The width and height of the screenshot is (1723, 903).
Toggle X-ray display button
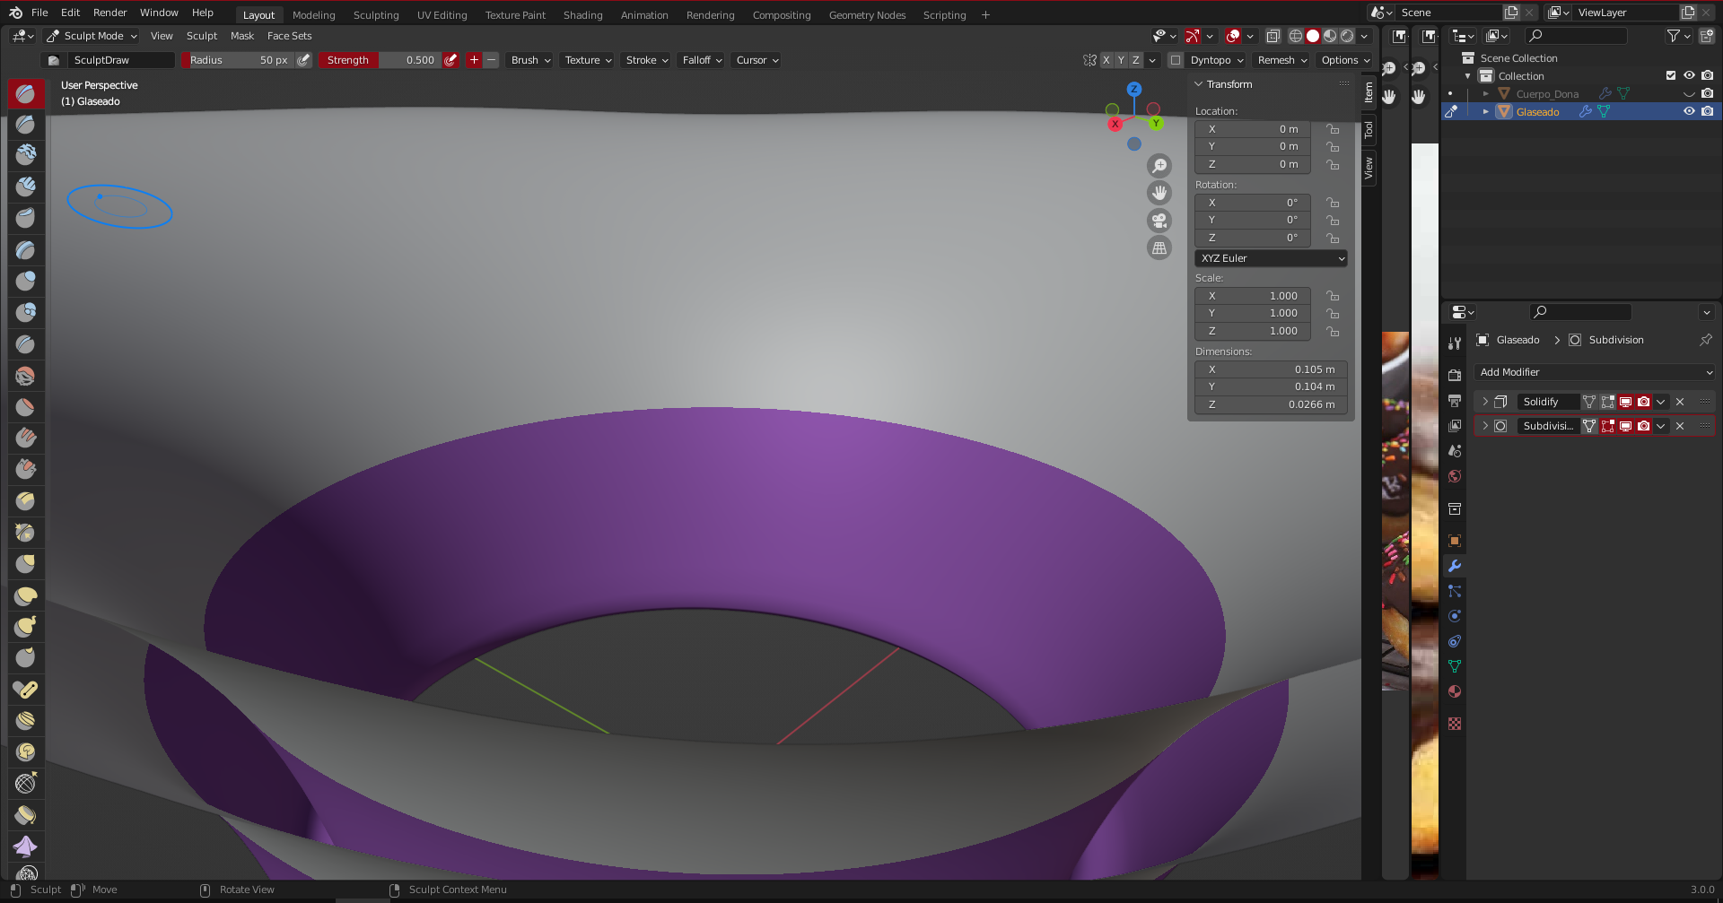(1273, 36)
